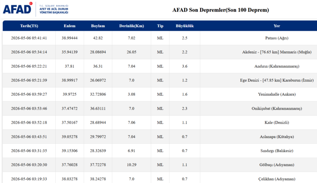Select date 2026-05-06 05:34:14
The image size is (317, 183).
29,52
